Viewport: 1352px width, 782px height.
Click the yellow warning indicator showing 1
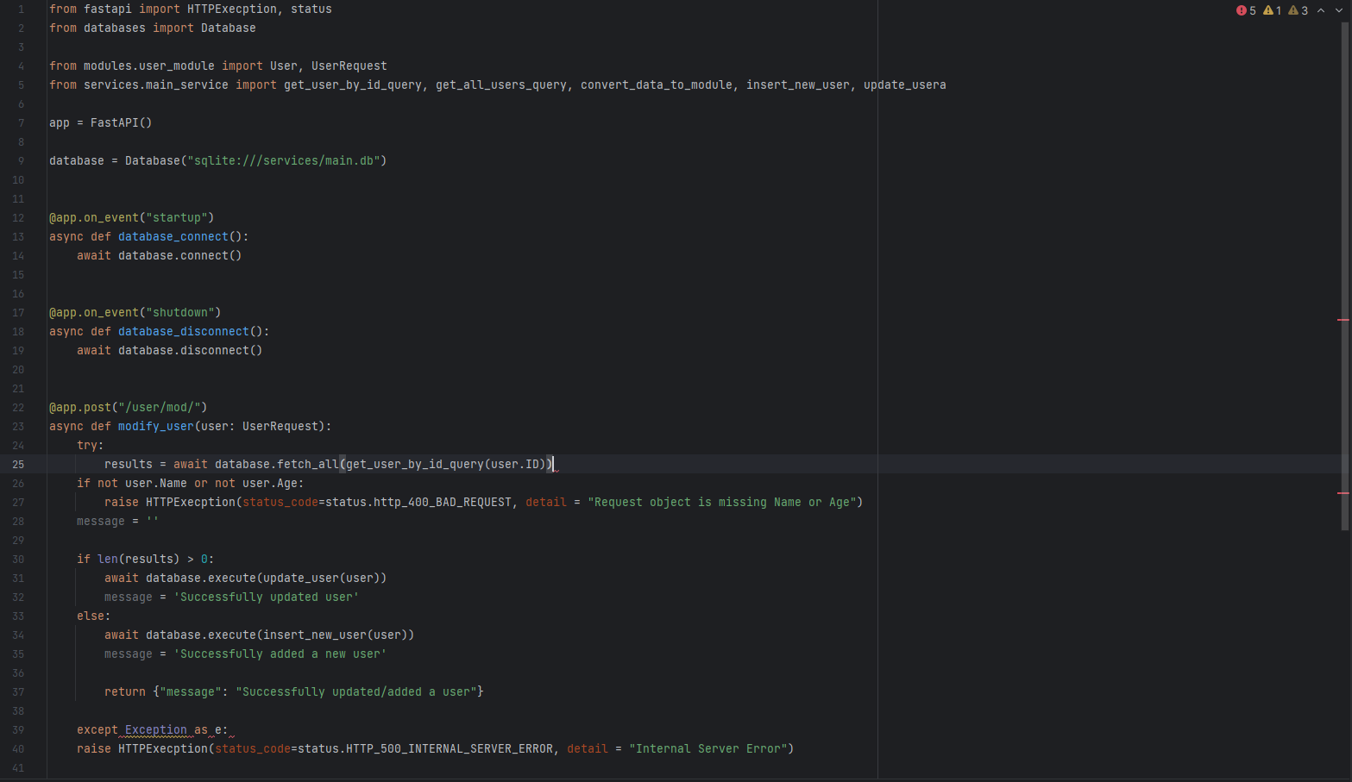(x=1272, y=10)
